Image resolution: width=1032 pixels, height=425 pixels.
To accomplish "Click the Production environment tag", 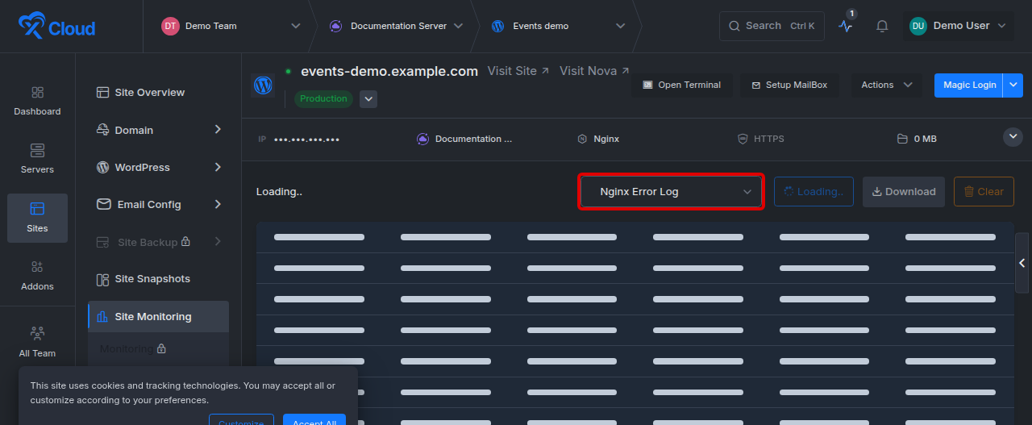I will coord(324,98).
